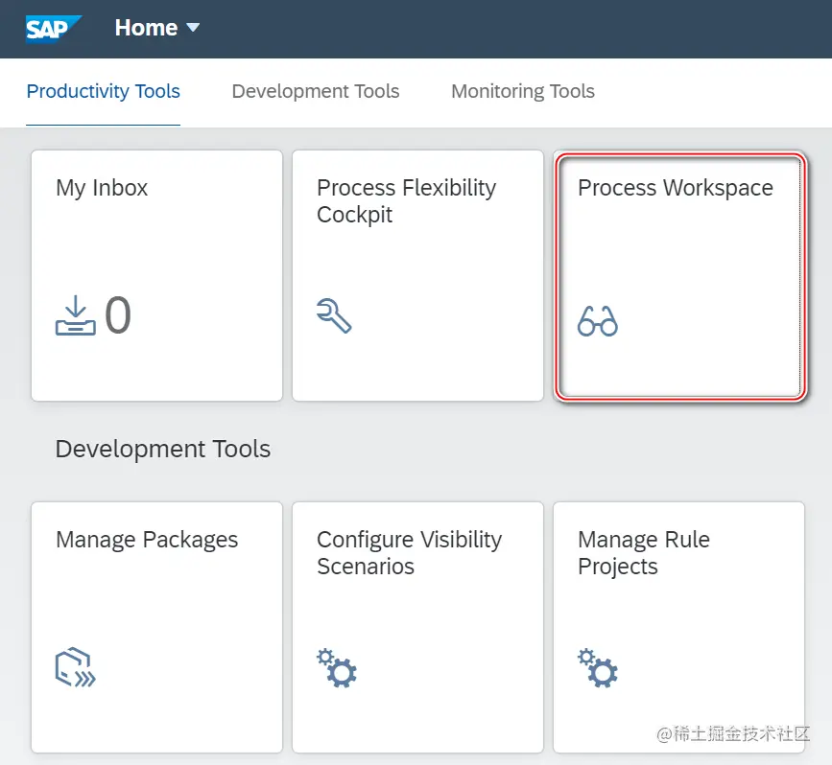This screenshot has width=832, height=765.
Task: Switch to the Development Tools tab
Action: click(315, 92)
